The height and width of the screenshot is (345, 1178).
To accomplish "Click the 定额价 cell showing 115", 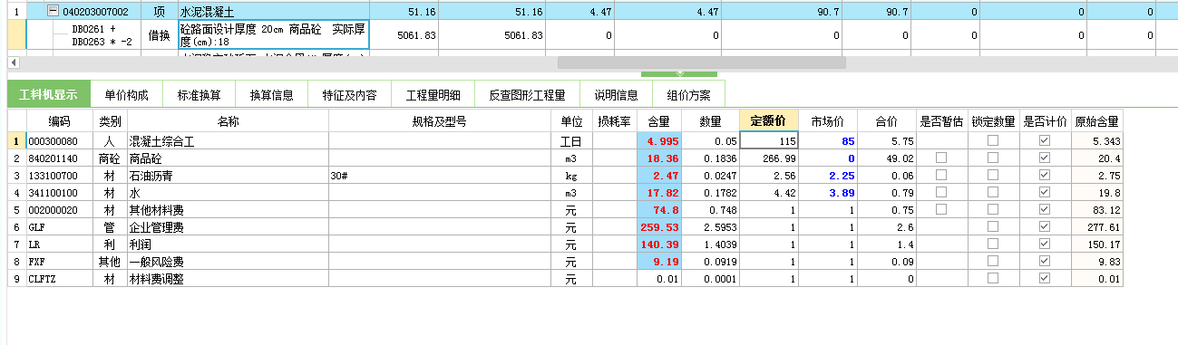I will 769,140.
